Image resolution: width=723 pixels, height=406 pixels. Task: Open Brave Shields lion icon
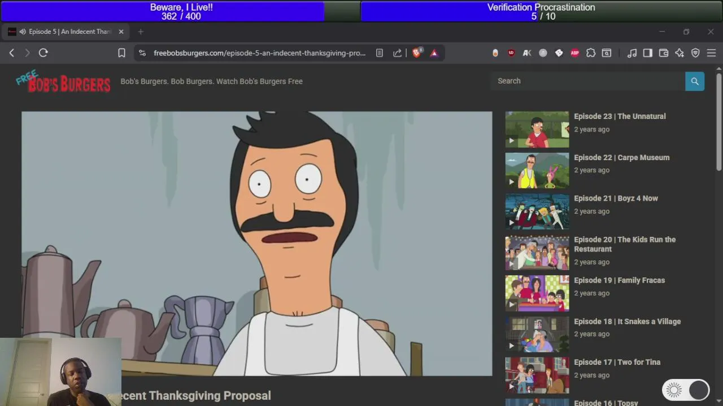coord(417,53)
